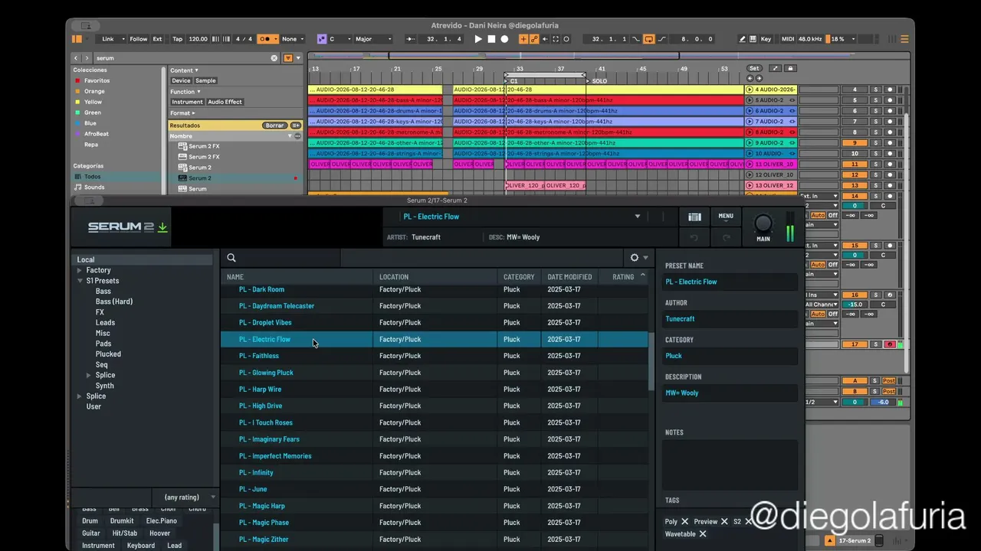Open the Sounds category in browser
The height and width of the screenshot is (551, 981).
pyautogui.click(x=94, y=187)
